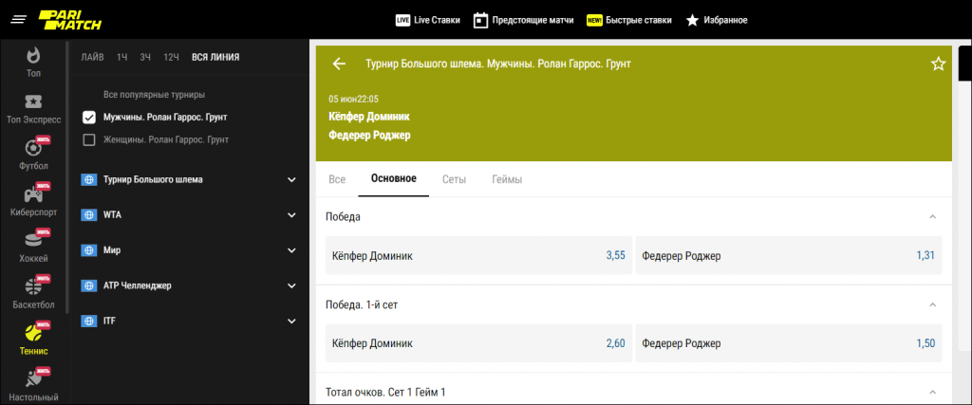Collapse the Победа market section
This screenshot has height=405, width=972.
[x=932, y=217]
